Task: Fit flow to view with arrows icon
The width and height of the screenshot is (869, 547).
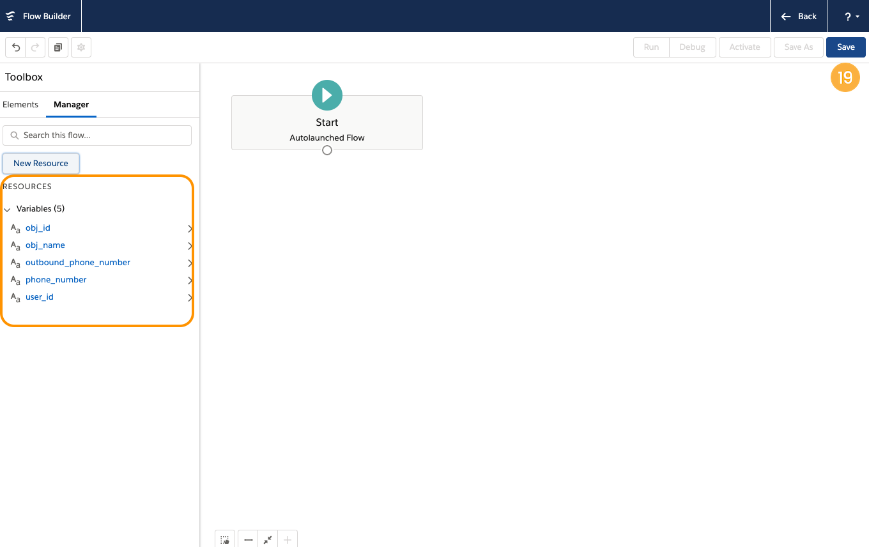Action: [x=267, y=539]
